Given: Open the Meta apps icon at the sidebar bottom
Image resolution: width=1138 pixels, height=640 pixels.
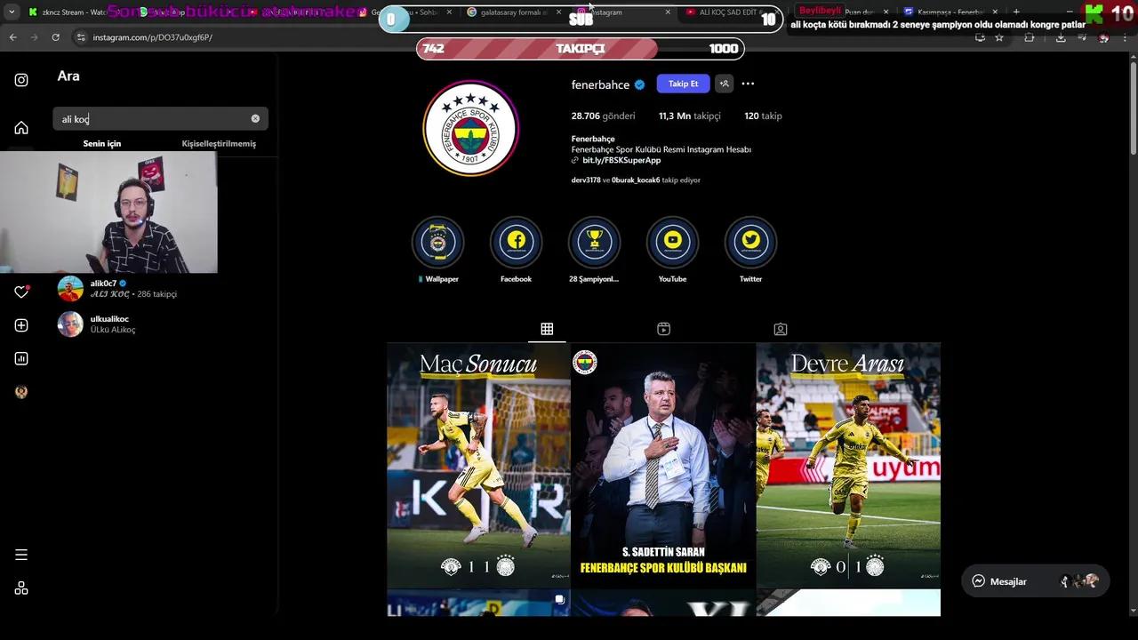Looking at the screenshot, I should click(x=21, y=588).
